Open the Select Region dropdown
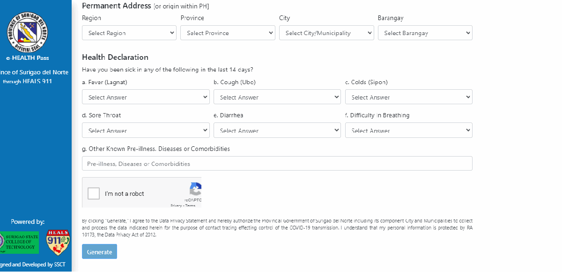The height and width of the screenshot is (272, 562). (x=129, y=33)
